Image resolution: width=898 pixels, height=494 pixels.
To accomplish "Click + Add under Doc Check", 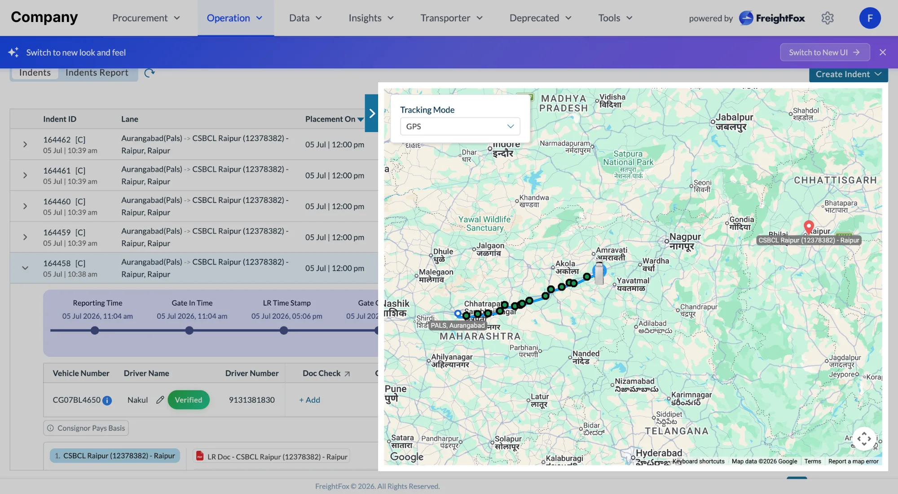I will 310,400.
